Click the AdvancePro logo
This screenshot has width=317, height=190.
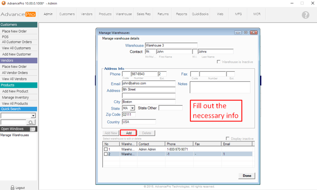[18, 14]
